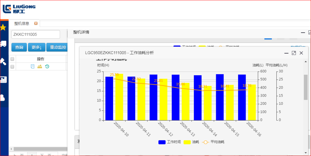Open the map location icon in the row
311x156 pixels.
tap(40, 67)
